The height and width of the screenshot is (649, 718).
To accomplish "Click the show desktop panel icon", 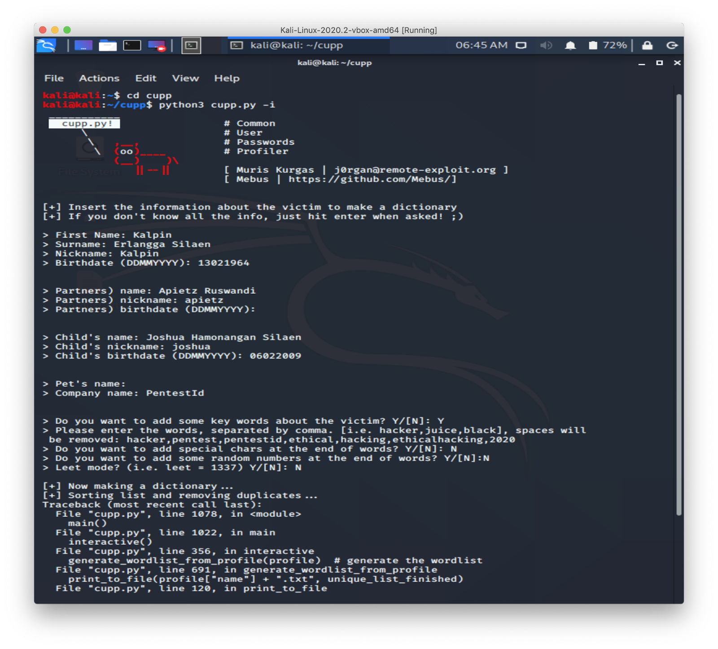I will click(83, 45).
